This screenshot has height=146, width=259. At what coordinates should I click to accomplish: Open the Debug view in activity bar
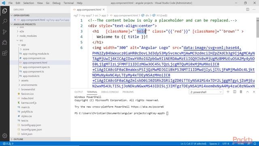4,42
